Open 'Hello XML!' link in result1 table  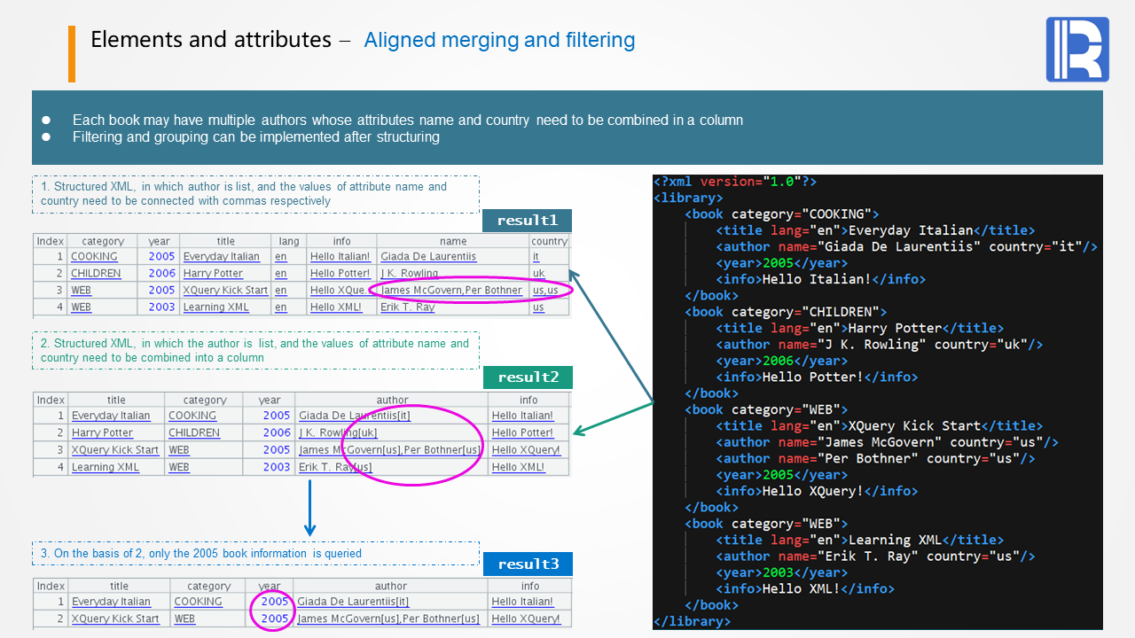[x=336, y=307]
